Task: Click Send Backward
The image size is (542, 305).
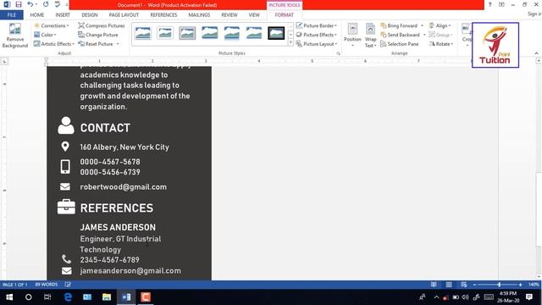Action: coord(400,35)
